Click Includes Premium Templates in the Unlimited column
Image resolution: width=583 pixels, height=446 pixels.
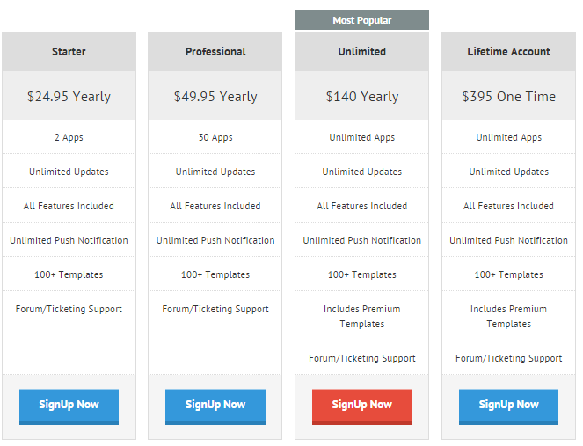(361, 317)
